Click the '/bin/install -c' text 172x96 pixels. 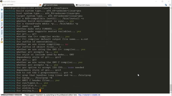tap(73, 18)
